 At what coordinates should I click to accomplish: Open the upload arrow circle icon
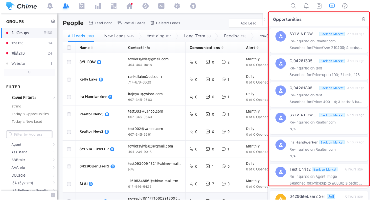(193, 6)
